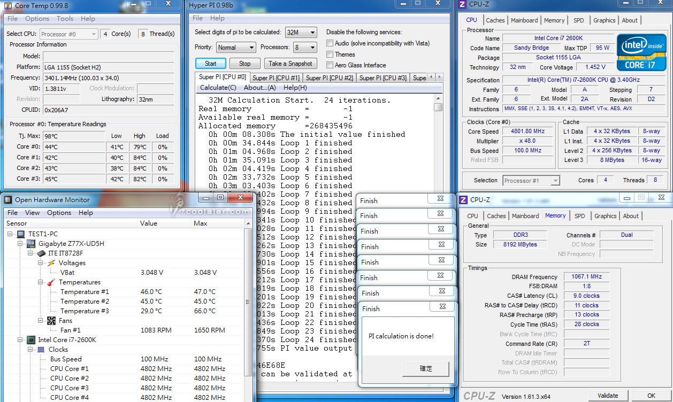The image size is (673, 402).
Task: Collapse the TEST1-PC tree node
Action: click(11, 234)
